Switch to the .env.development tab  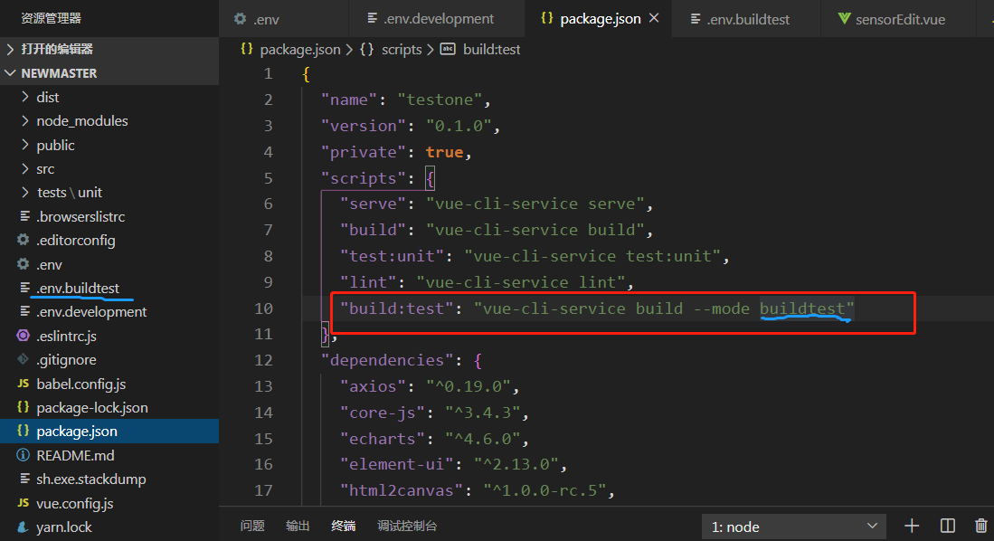coord(437,19)
